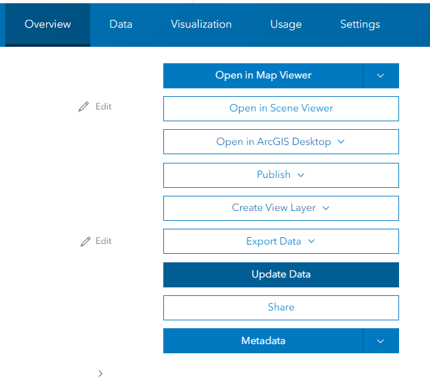Open the Export Data dropdown
This screenshot has width=430, height=379.
click(281, 241)
